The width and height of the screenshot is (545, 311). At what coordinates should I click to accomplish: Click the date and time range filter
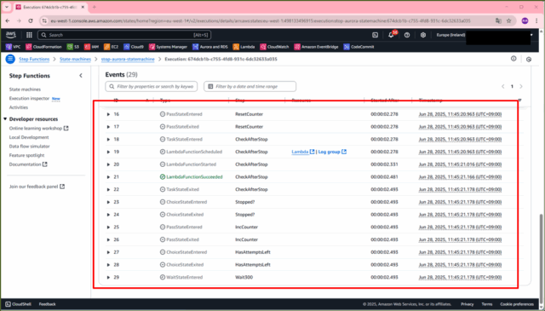pyautogui.click(x=250, y=86)
